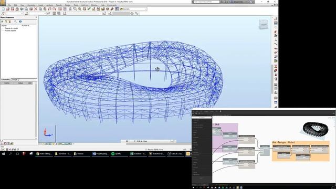Click the Zoom window magnifier icon

[x=75, y=9]
